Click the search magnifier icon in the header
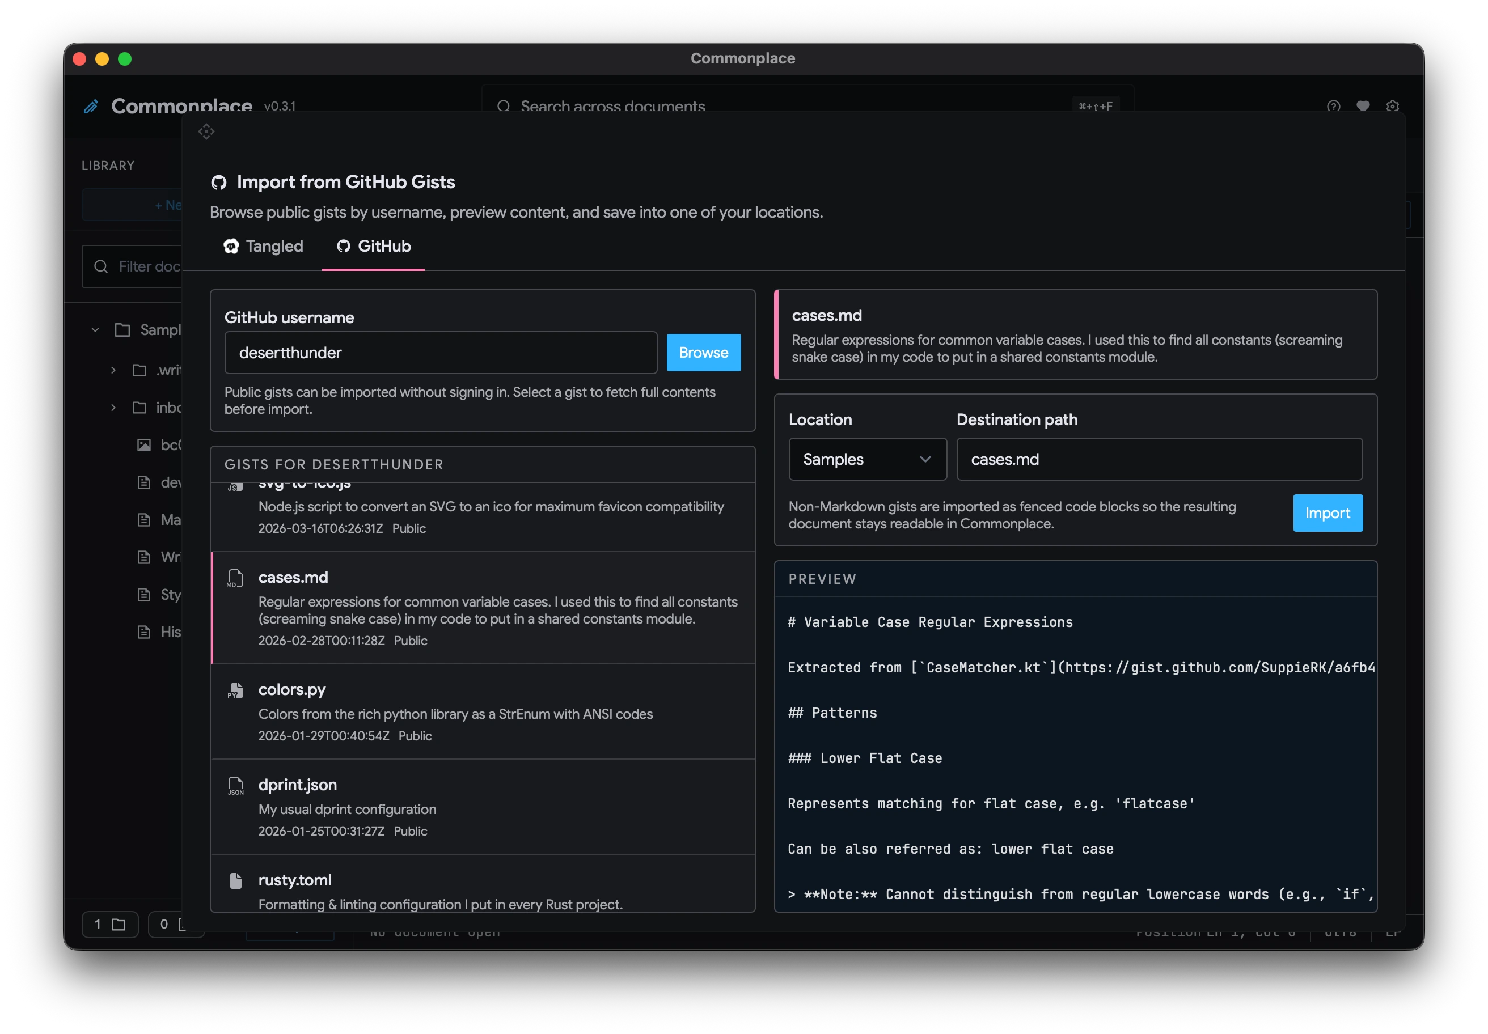Screen dimensions: 1488x1034 (x=504, y=106)
